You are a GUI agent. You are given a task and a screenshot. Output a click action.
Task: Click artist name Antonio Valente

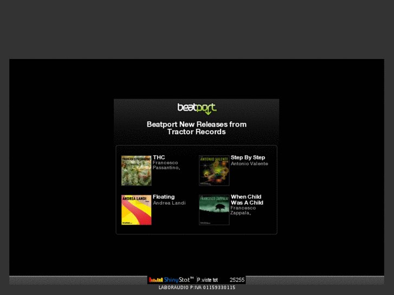click(249, 163)
